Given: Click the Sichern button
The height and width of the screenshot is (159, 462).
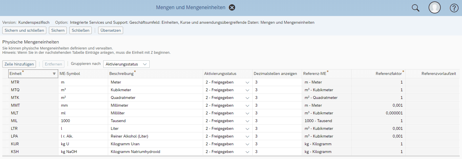Looking at the screenshot, I should tap(58, 30).
